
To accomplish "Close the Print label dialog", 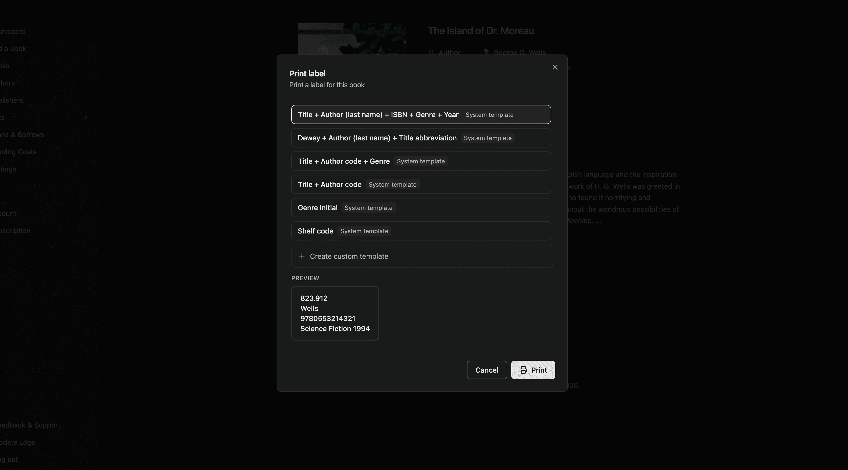I will click(x=555, y=67).
